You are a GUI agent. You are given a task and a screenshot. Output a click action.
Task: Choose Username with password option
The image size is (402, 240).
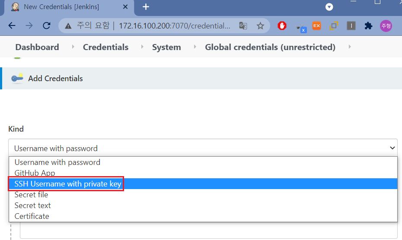203,162
